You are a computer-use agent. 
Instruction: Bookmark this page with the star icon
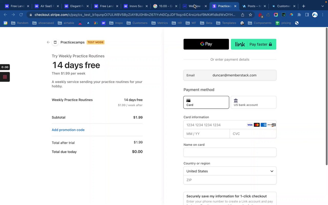(x=250, y=15)
